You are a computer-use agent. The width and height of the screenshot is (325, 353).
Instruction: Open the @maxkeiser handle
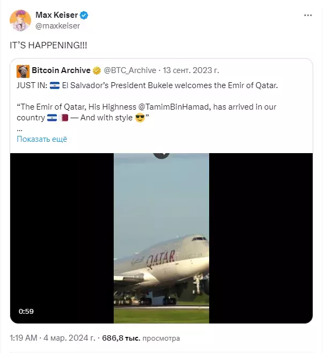[x=57, y=26]
